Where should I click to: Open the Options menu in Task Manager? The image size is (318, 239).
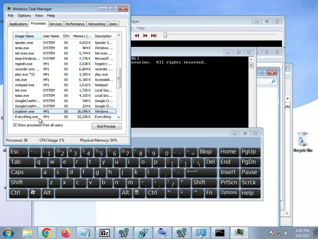(24, 16)
